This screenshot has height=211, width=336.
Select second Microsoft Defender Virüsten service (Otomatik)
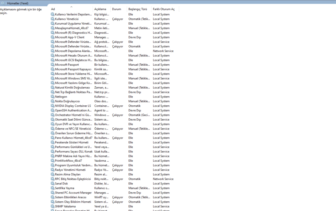click(115, 46)
